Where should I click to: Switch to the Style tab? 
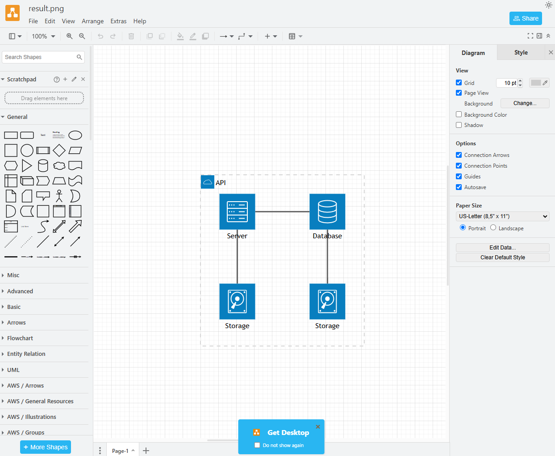[521, 52]
